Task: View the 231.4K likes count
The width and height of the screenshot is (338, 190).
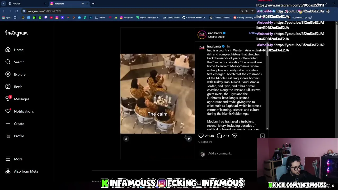Action: tap(209, 136)
